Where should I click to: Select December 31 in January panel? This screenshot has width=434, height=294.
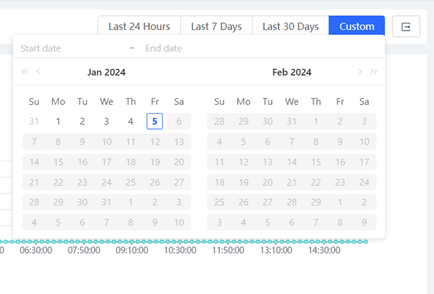pyautogui.click(x=34, y=121)
